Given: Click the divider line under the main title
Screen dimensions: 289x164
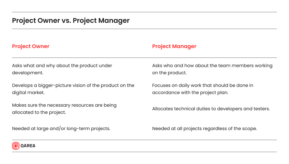Looking at the screenshot, I should [144, 29].
